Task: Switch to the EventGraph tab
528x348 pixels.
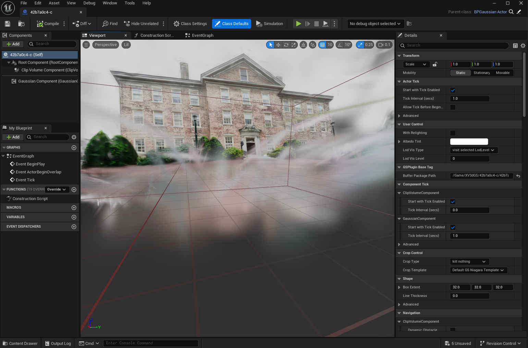Action: point(199,35)
